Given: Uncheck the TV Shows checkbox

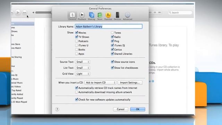Looking at the screenshot, I should pyautogui.click(x=77, y=37).
